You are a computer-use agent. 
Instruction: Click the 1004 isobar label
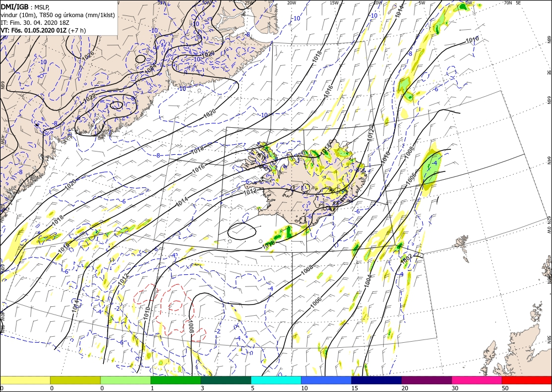click(368, 281)
